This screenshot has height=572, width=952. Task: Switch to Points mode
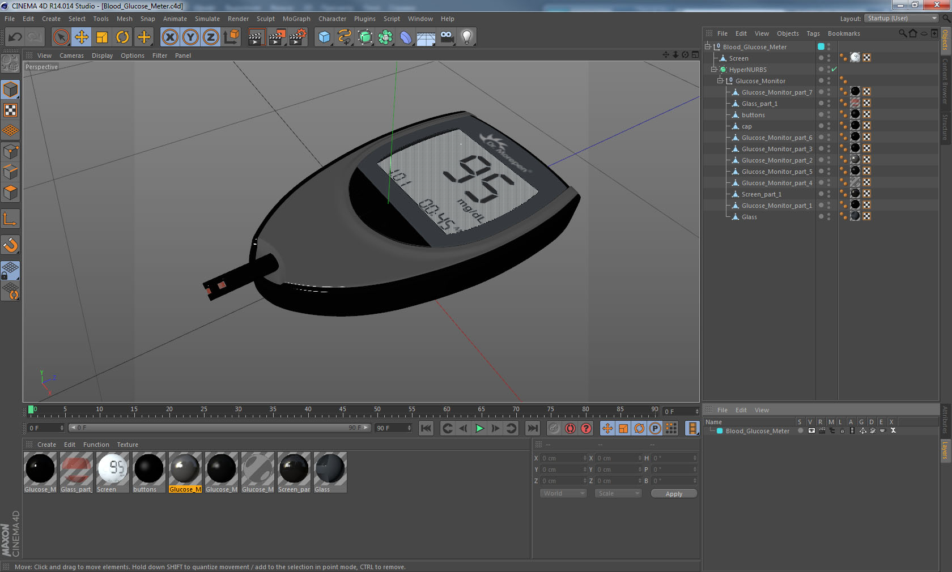click(10, 152)
